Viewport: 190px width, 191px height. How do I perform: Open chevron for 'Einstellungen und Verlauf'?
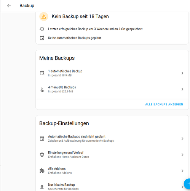pos(182,155)
